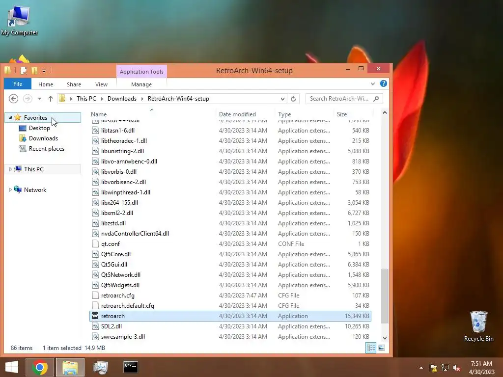Select Desktop under Favorites
503x377 pixels.
pyautogui.click(x=39, y=128)
